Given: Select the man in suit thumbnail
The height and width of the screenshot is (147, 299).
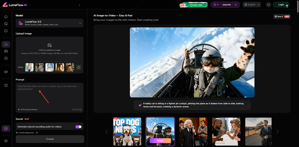Looking at the screenshot, I should (258, 132).
